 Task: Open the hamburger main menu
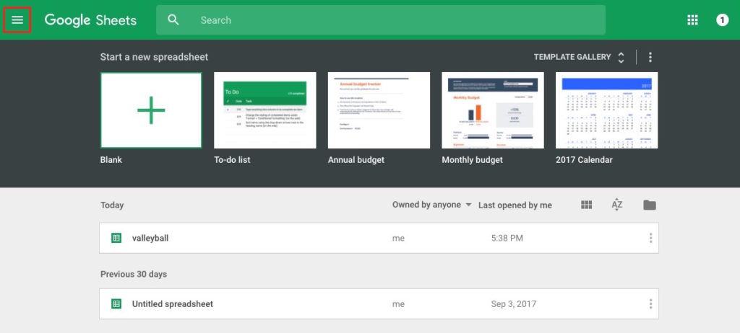click(x=17, y=19)
